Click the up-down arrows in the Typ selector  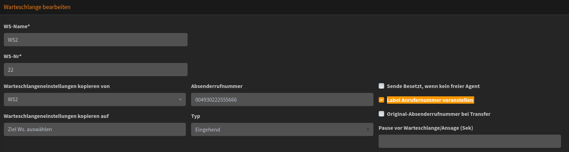367,129
